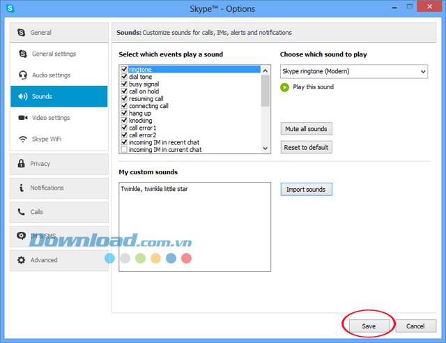Click the Skype icon beside General settings
This screenshot has height=343, width=446.
point(23,54)
